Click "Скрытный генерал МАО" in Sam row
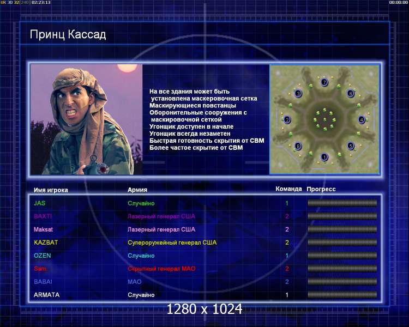Viewport: 409px width, 327px height. (161, 269)
